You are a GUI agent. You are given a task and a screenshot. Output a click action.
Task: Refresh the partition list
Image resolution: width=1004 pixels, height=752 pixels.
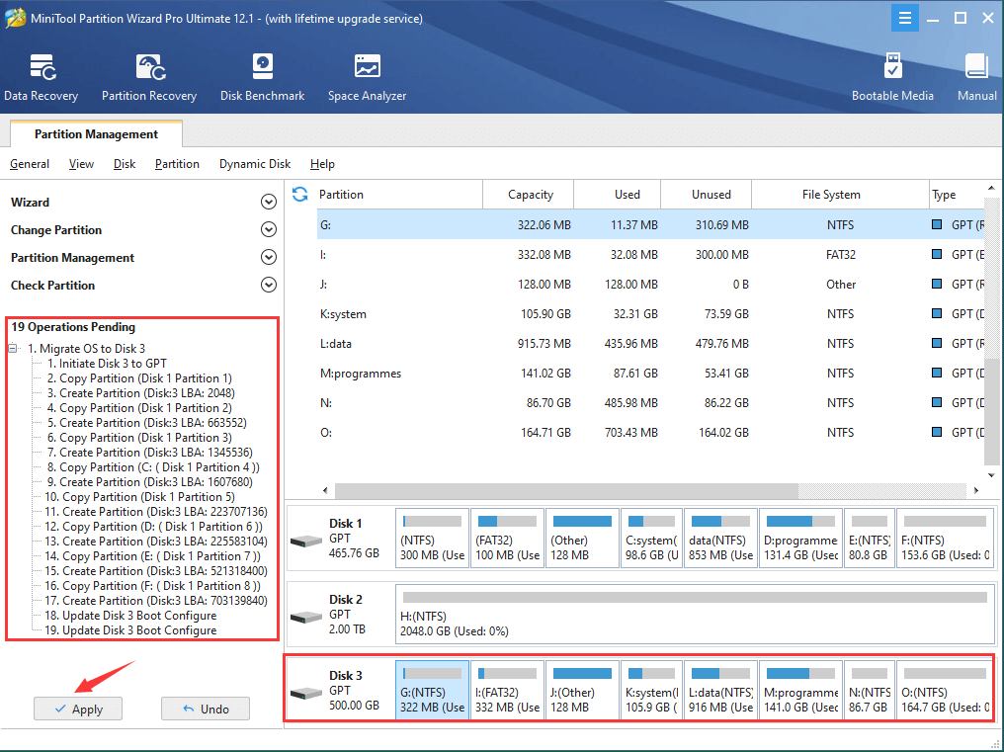[x=298, y=195]
